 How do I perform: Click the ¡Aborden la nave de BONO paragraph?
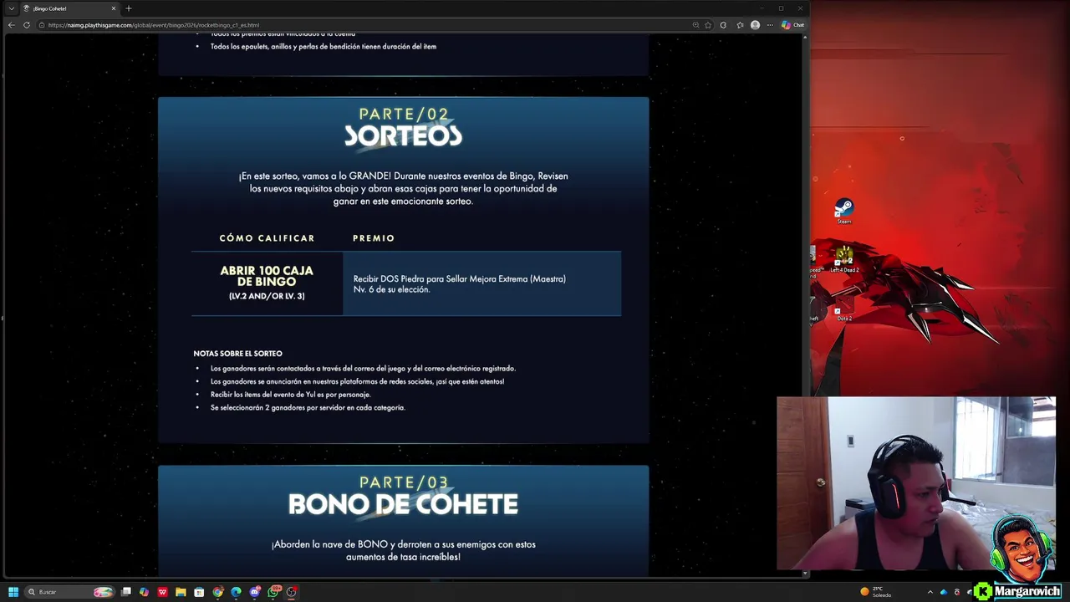pos(403,550)
